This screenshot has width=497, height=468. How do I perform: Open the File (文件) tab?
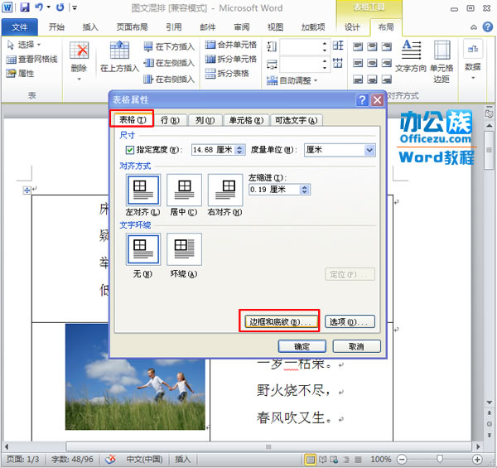[20, 27]
